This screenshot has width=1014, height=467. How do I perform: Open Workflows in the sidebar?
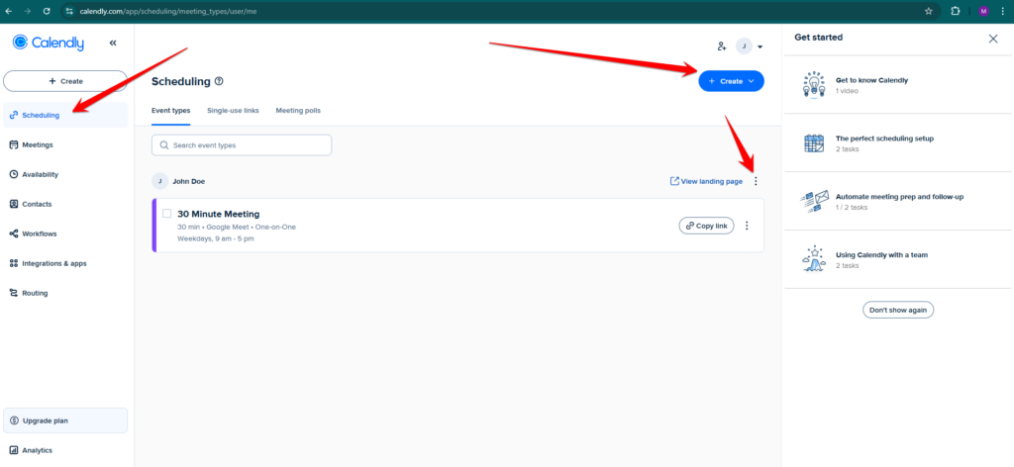pos(39,233)
